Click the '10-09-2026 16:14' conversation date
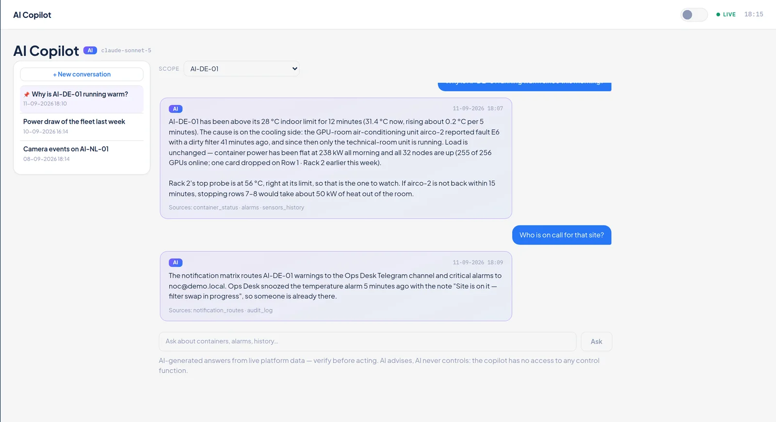This screenshot has height=422, width=776. [x=46, y=131]
